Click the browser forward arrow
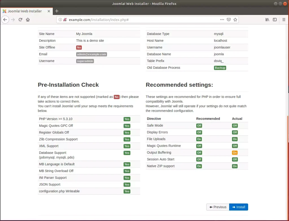 tap(13, 20)
